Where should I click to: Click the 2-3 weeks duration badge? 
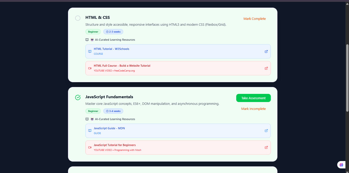[x=113, y=32]
